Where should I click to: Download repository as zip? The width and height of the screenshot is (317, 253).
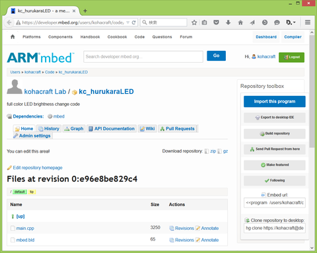pos(213,151)
